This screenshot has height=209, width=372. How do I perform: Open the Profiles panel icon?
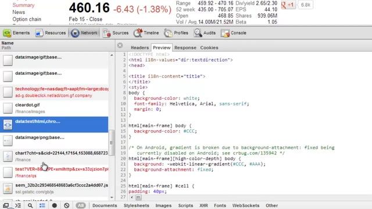[168, 33]
